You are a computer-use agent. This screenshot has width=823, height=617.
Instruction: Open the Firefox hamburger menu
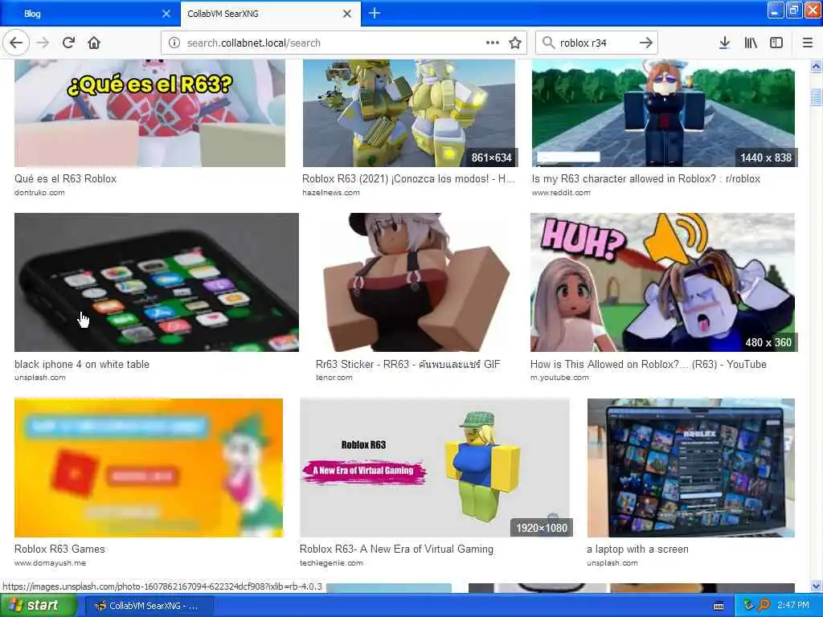pos(808,43)
